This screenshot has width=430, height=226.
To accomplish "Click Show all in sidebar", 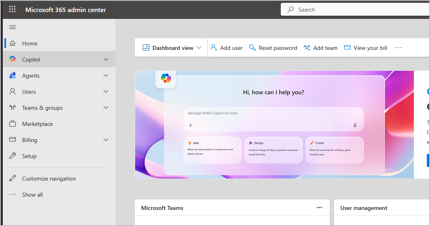I will 32,195.
